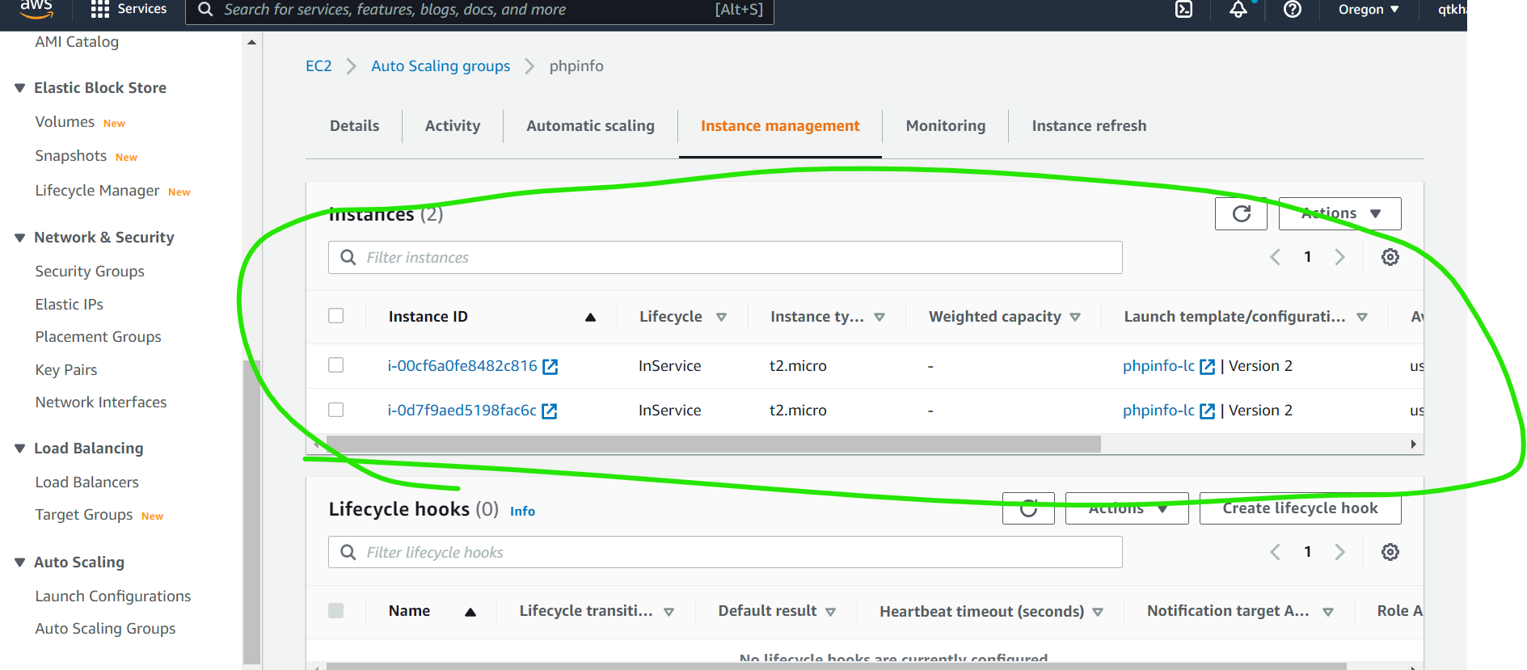Refresh the Instances list
This screenshot has width=1527, height=670.
(1241, 213)
